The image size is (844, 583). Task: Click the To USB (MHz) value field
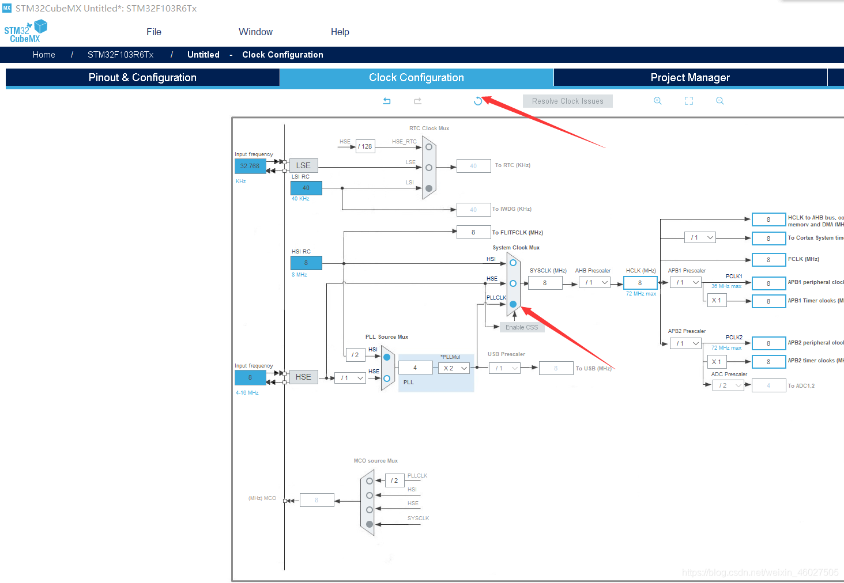556,368
